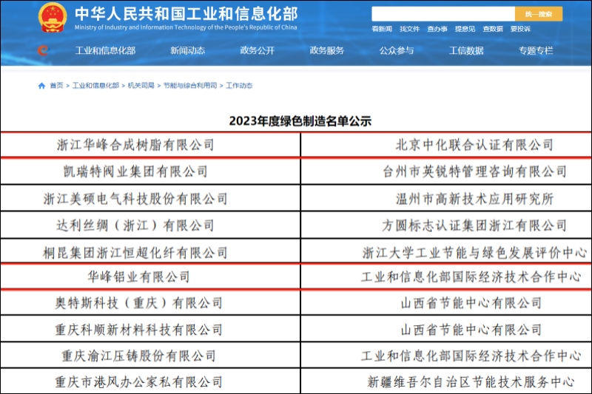
Task: Click the national emblem logo
Action: click(52, 18)
